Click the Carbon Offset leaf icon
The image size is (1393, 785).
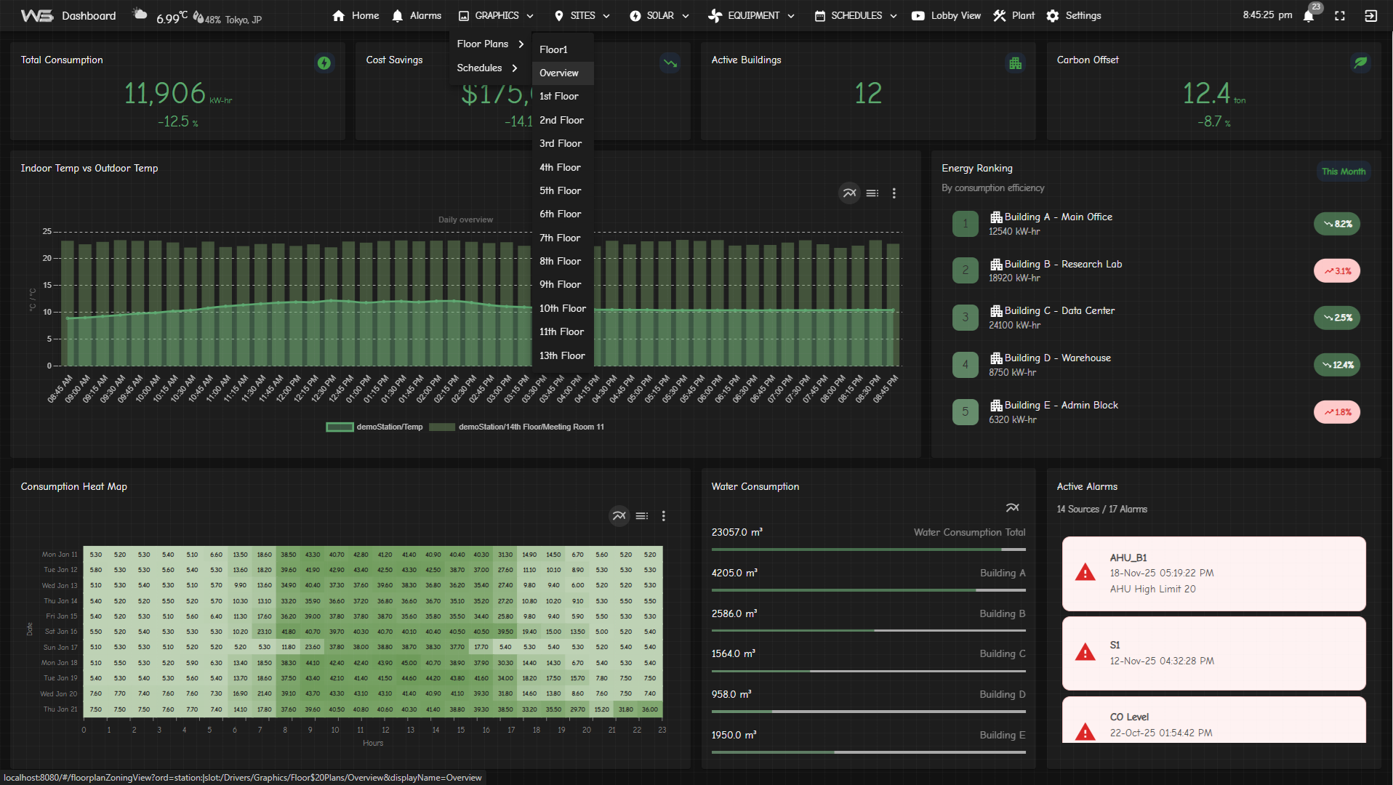[x=1360, y=63]
